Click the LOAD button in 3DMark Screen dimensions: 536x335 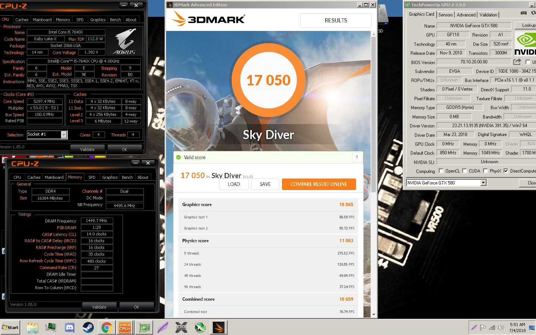click(x=234, y=184)
